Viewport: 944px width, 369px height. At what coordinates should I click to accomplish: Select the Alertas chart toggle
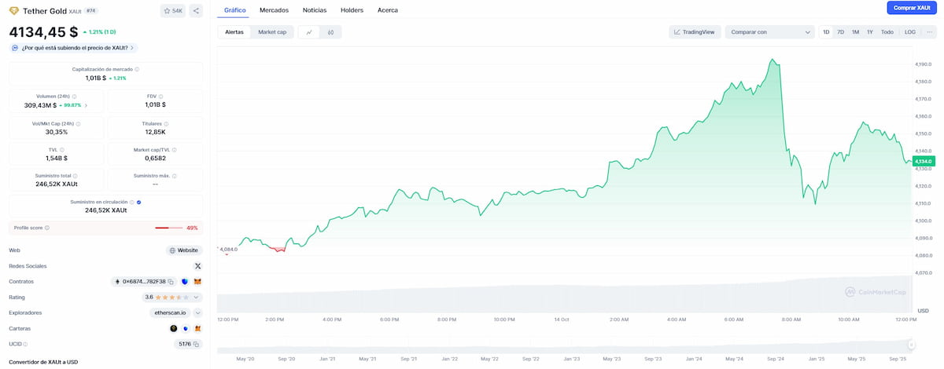[x=234, y=32]
